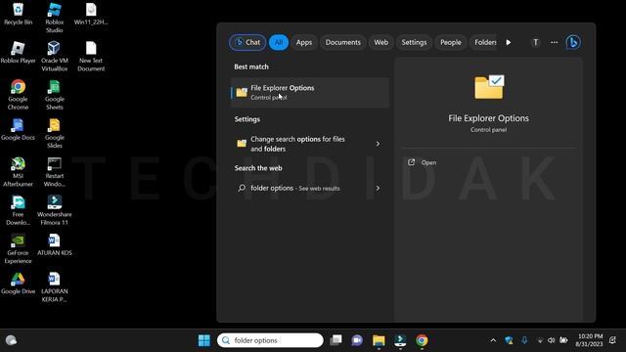Filter search results by Folders

pos(484,42)
